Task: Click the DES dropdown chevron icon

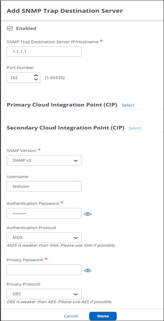Action: 75,294
